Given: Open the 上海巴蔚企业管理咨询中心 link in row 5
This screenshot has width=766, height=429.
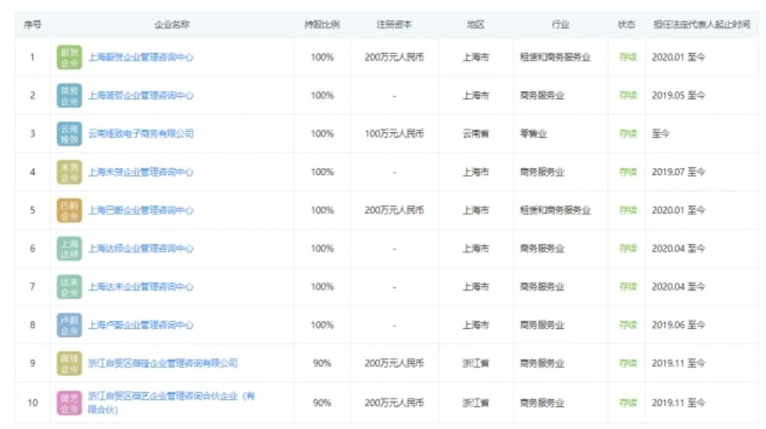Looking at the screenshot, I should (x=141, y=210).
